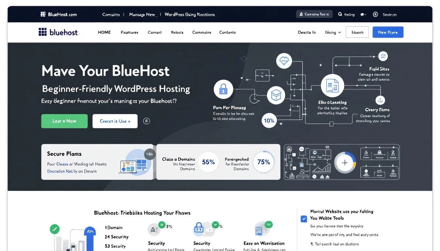Click the plus circle in the dashboard graphic
The width and height of the screenshot is (440, 251).
pyautogui.click(x=345, y=162)
